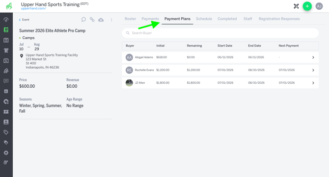This screenshot has width=329, height=177.
Task: Click the Upper Hand Sports Training Facility address
Action: pyautogui.click(x=52, y=61)
